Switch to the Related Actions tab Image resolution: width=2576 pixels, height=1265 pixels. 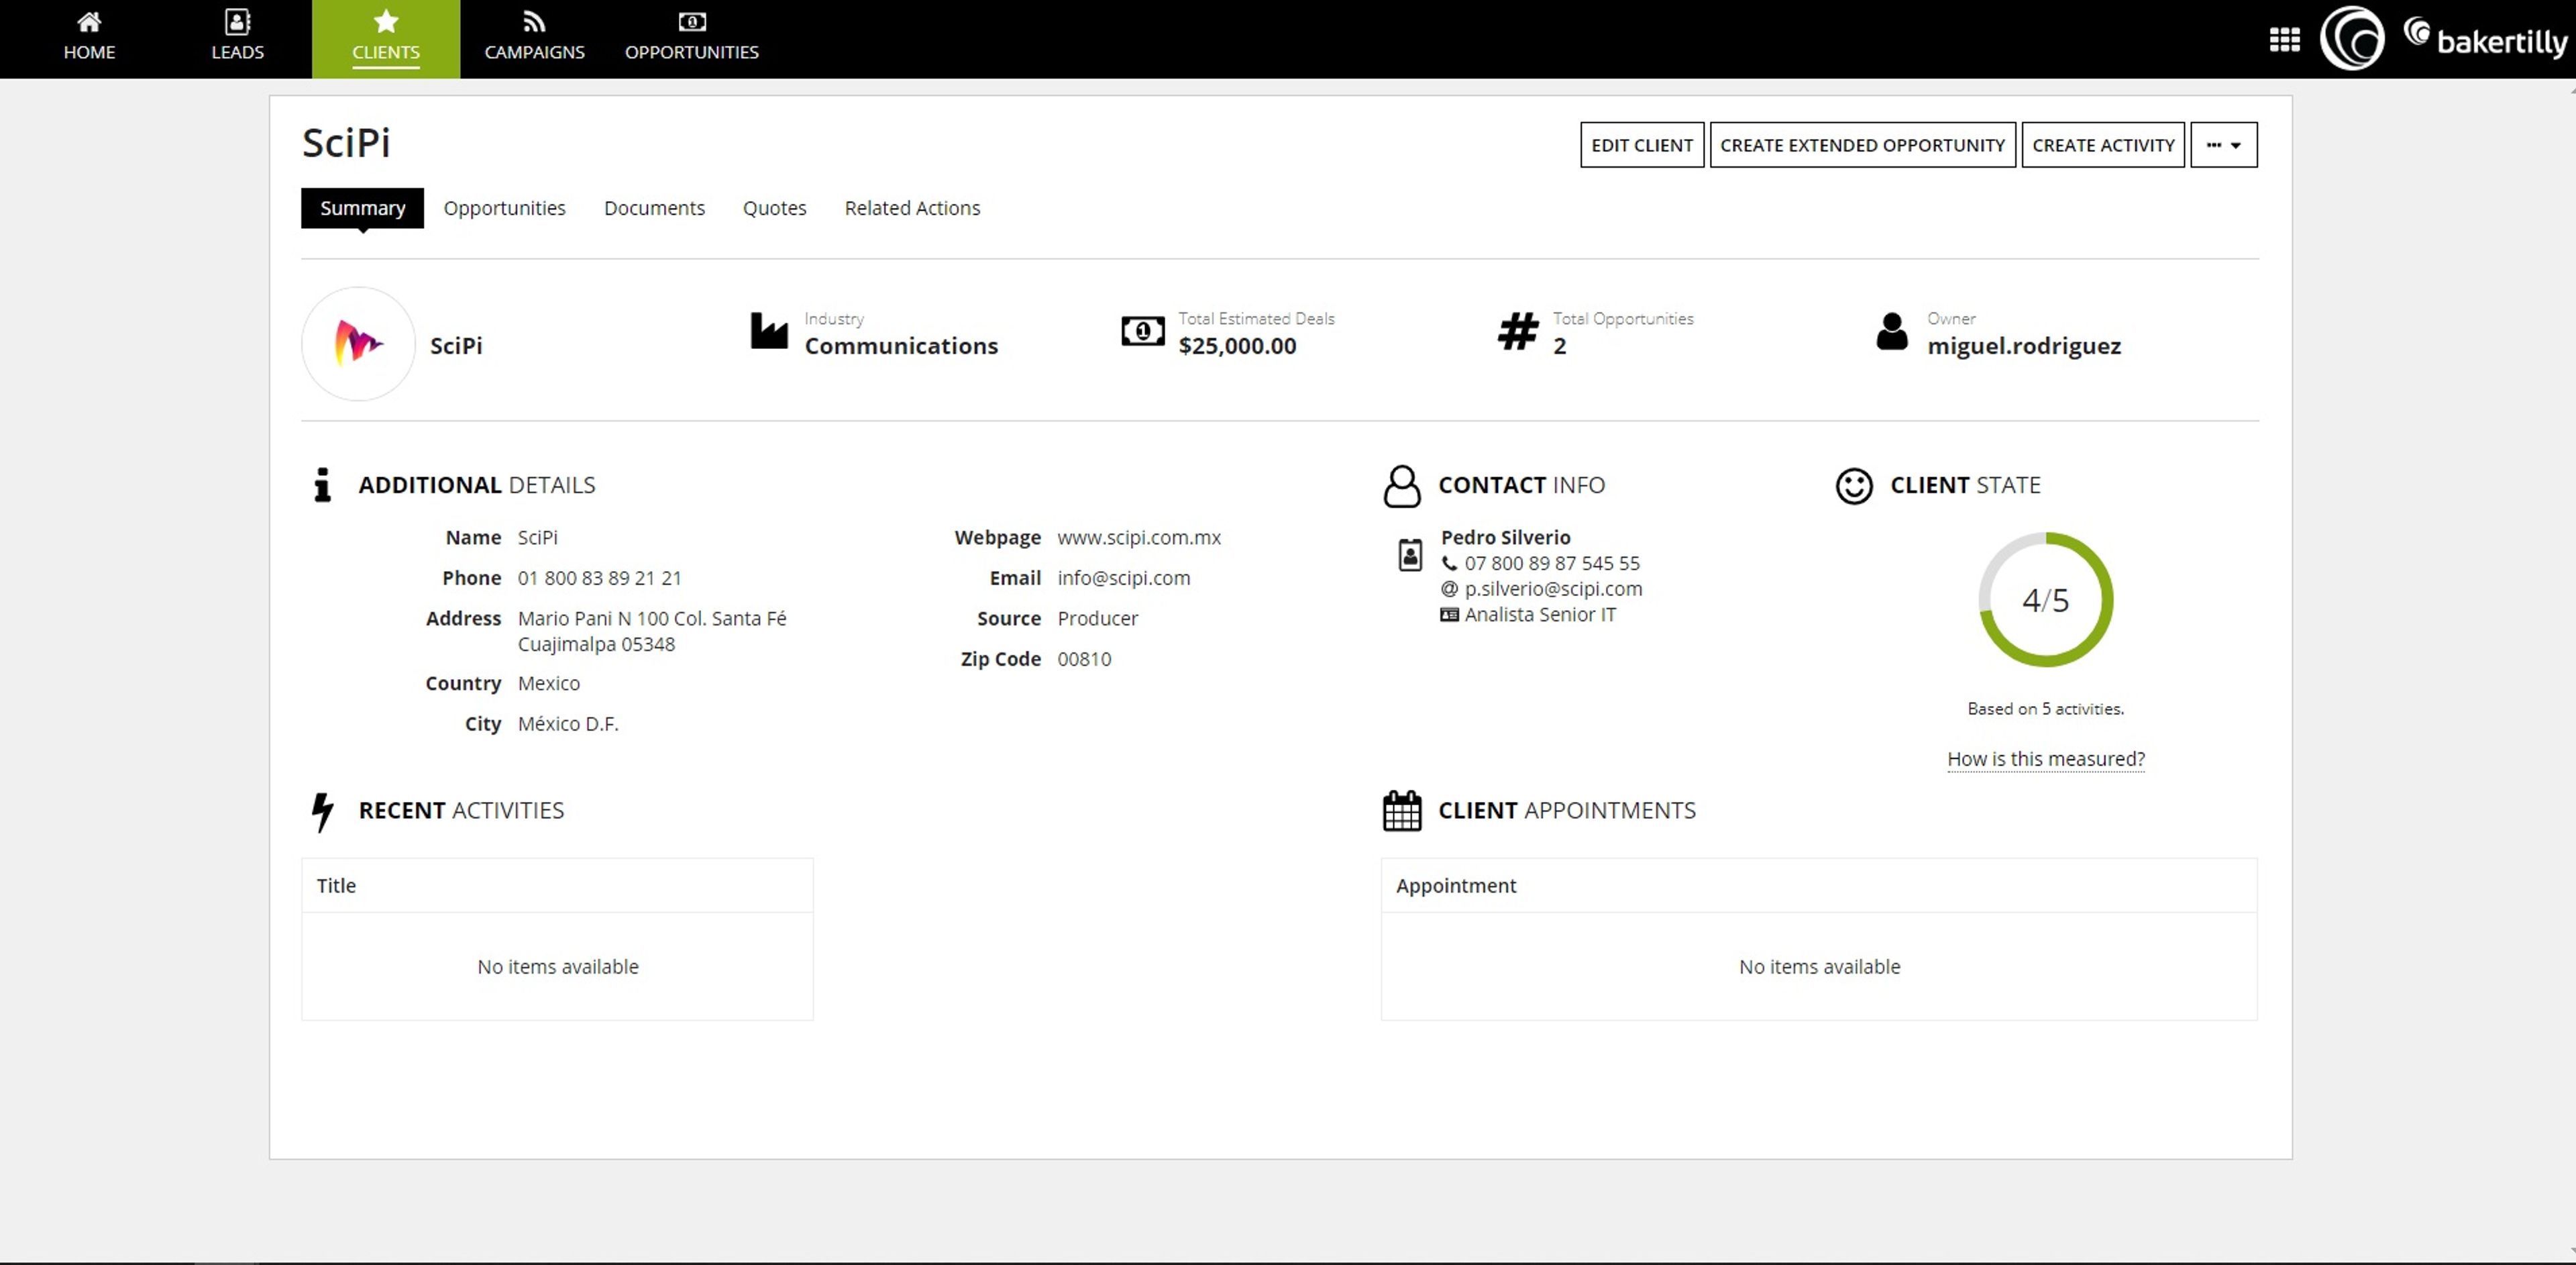tap(912, 208)
